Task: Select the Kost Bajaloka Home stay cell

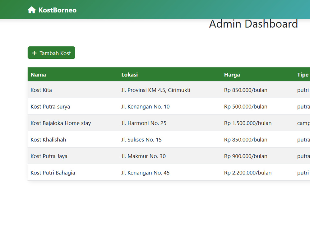Action: pyautogui.click(x=61, y=123)
